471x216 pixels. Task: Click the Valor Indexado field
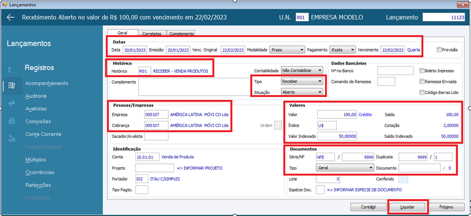(337, 136)
